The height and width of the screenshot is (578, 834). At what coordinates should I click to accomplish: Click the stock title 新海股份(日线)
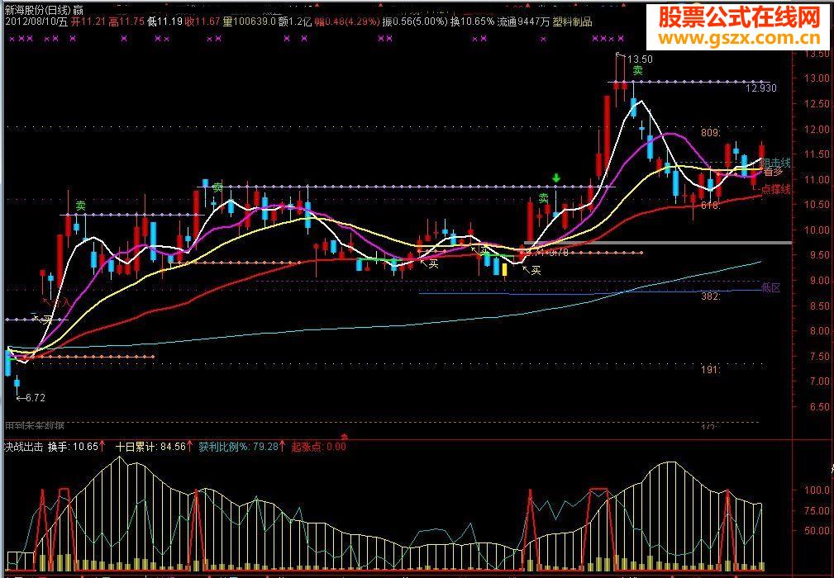point(36,10)
